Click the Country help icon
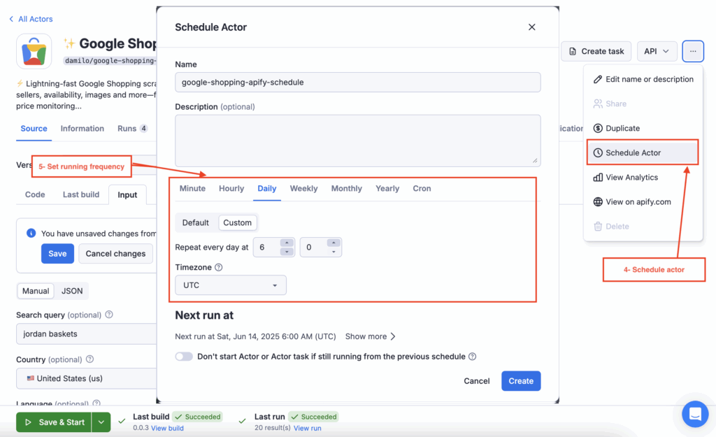 click(89, 359)
